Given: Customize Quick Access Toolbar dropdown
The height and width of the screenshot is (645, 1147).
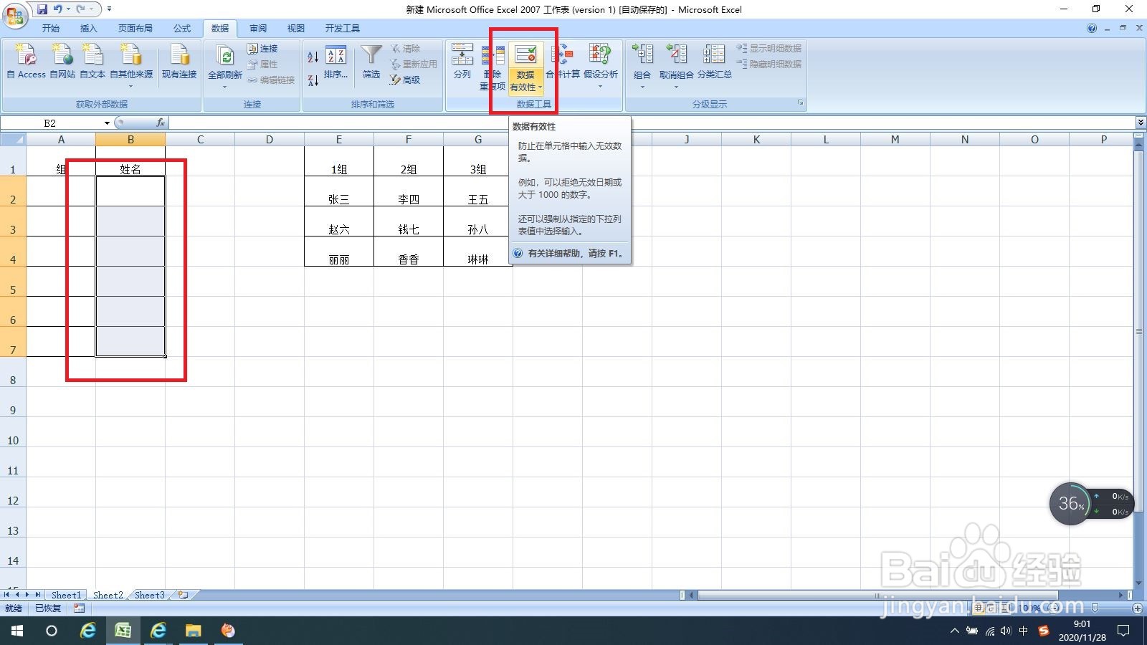Looking at the screenshot, I should [109, 9].
